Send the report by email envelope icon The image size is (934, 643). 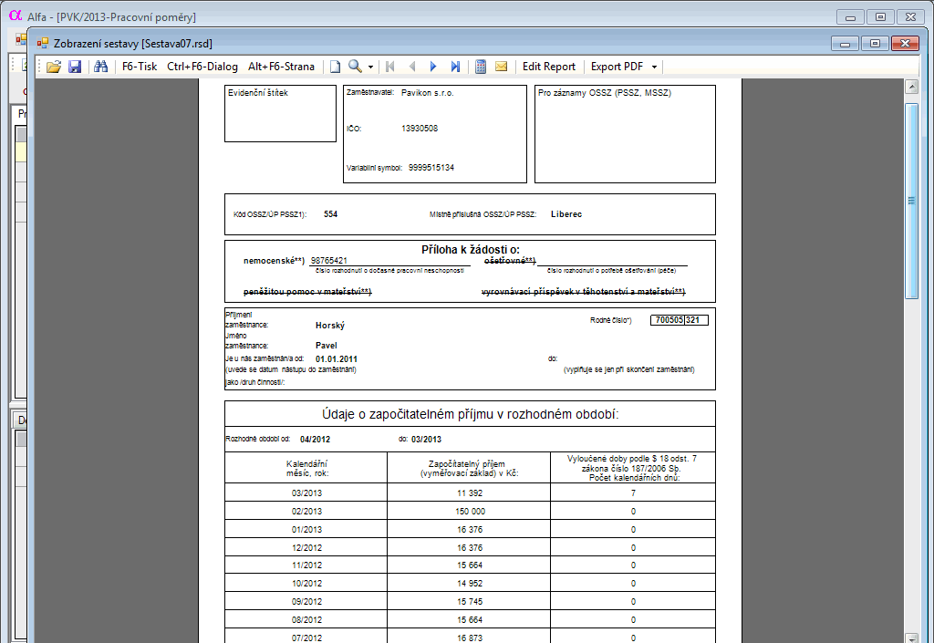502,67
